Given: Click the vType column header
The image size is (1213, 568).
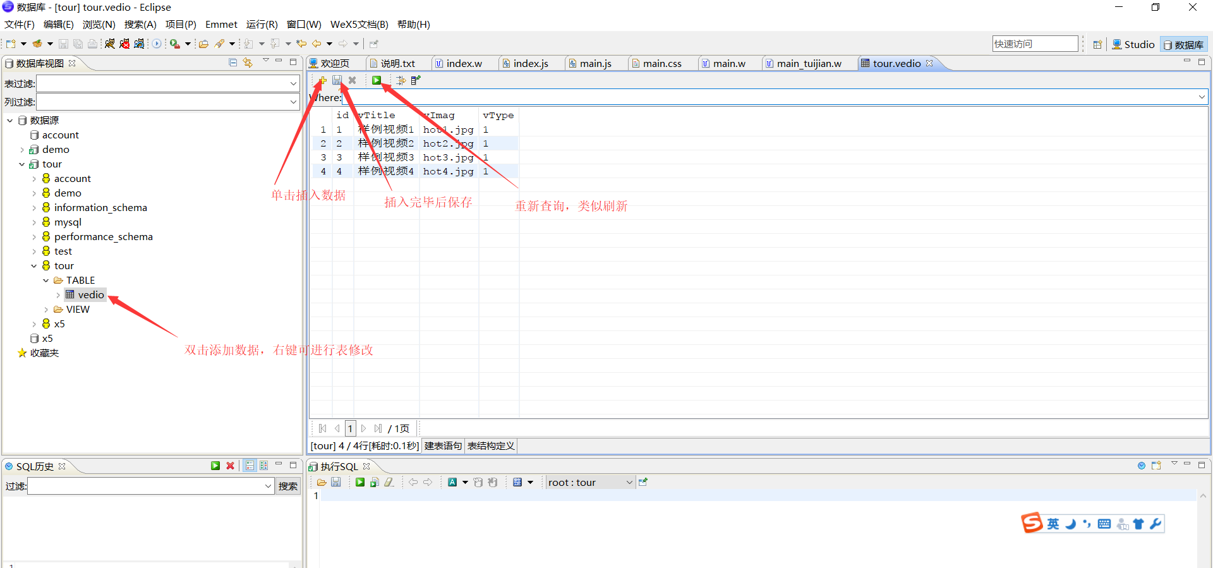Looking at the screenshot, I should tap(498, 115).
